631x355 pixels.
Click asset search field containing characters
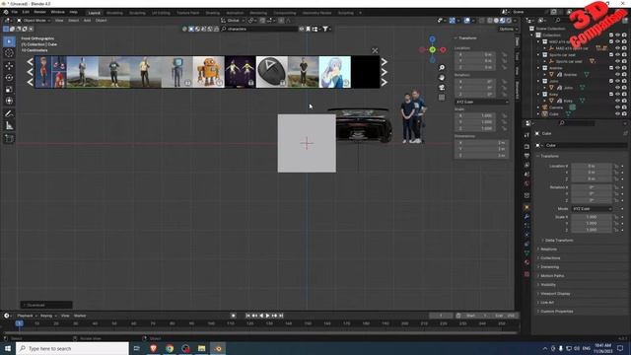click(259, 29)
